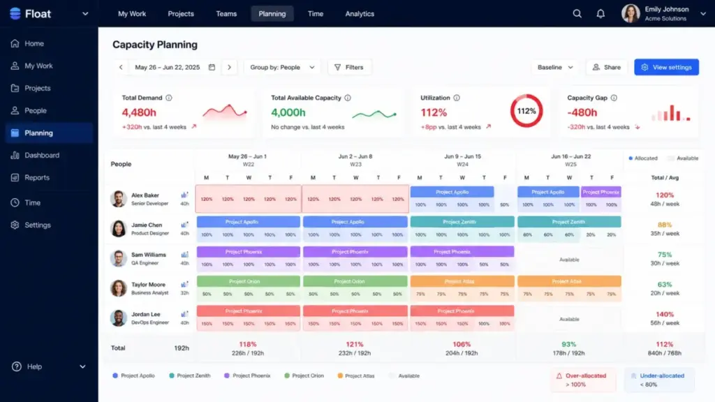
Task: Toggle the Allocated legend dot
Action: (x=631, y=158)
